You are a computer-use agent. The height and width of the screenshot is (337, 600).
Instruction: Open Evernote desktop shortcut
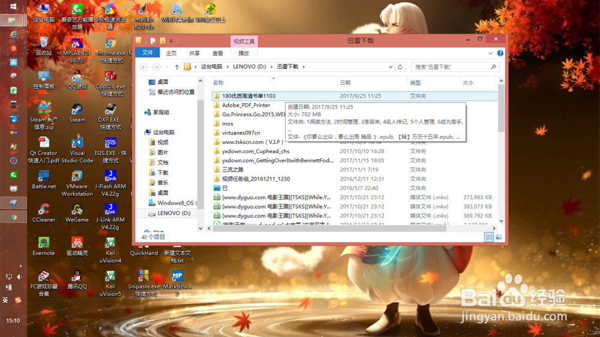(x=44, y=246)
